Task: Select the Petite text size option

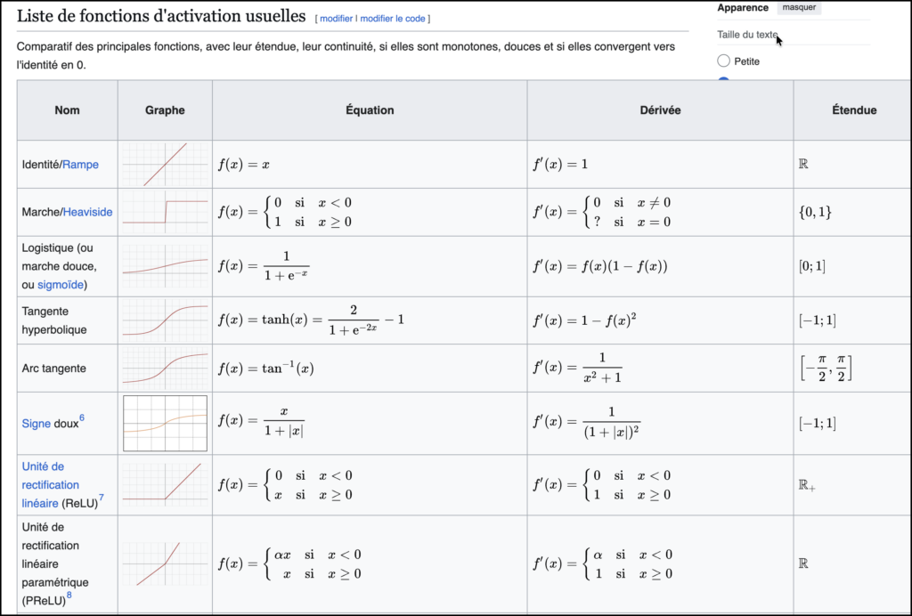Action: point(723,61)
